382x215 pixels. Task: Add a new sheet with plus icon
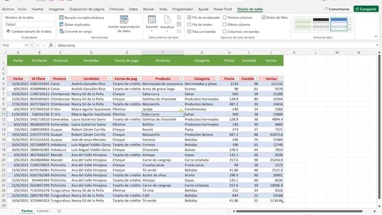tap(59, 211)
